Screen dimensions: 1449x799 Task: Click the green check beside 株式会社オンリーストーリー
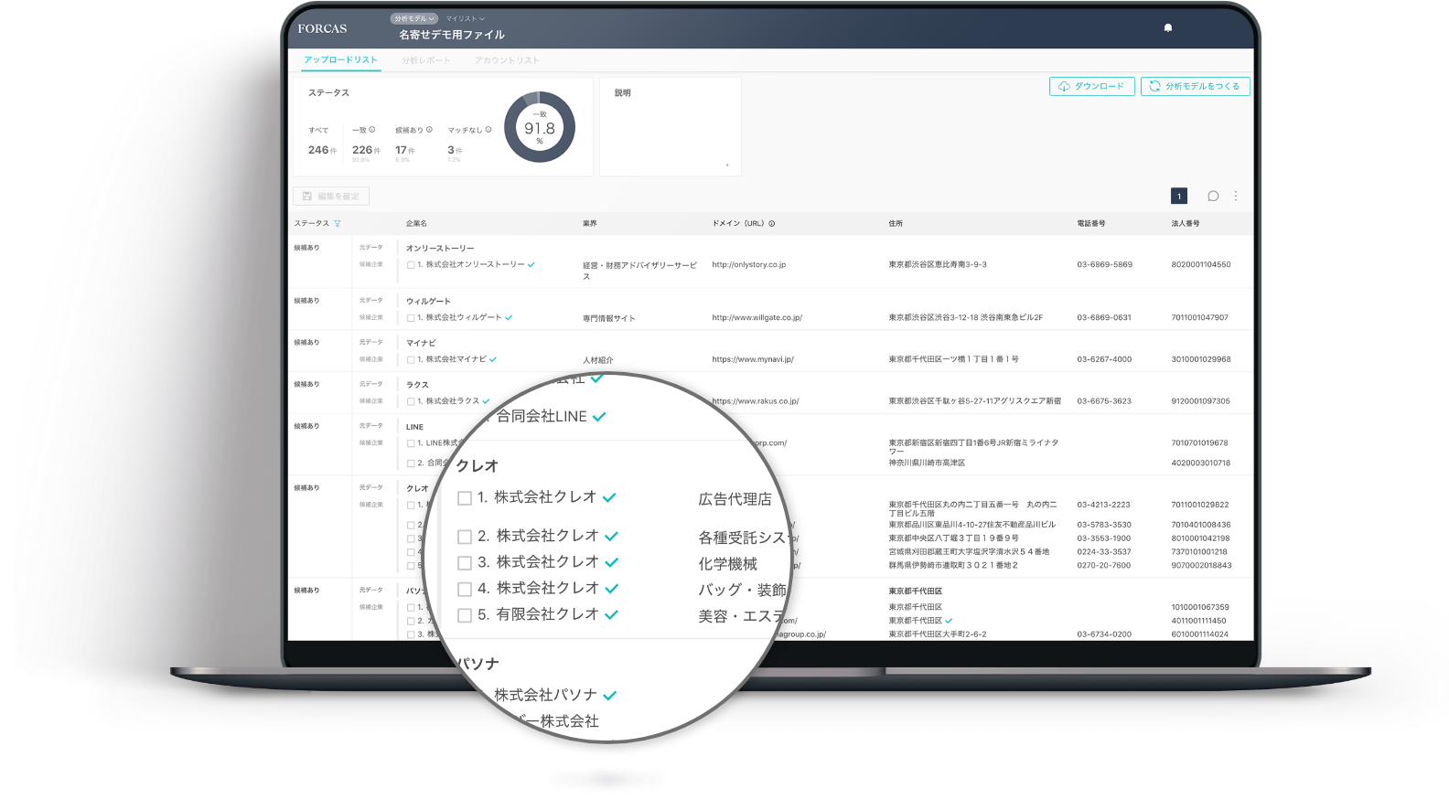pyautogui.click(x=531, y=264)
